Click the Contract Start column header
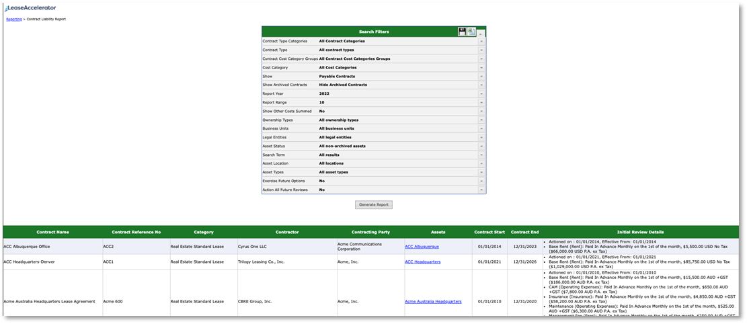Screen dimensions: 747x324 tap(489, 232)
